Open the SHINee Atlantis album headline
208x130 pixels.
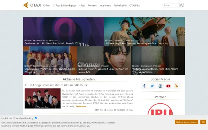point(137,43)
